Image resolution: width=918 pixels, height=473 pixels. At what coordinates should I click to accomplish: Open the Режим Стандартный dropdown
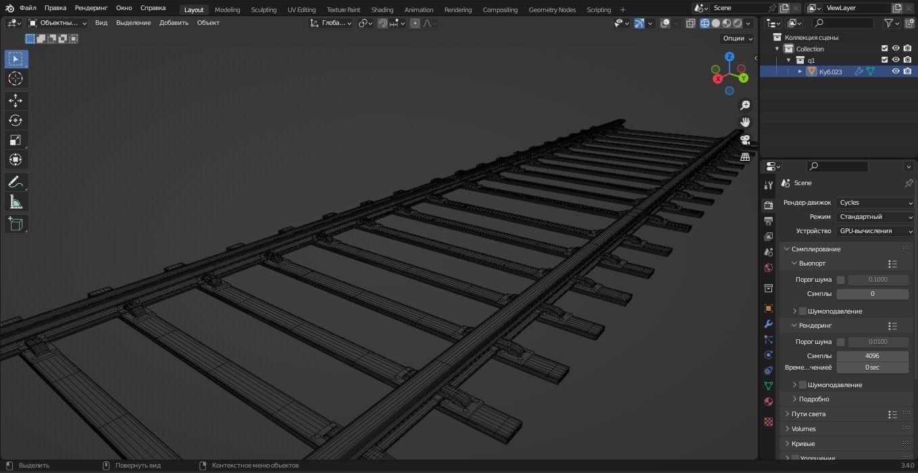(x=875, y=217)
